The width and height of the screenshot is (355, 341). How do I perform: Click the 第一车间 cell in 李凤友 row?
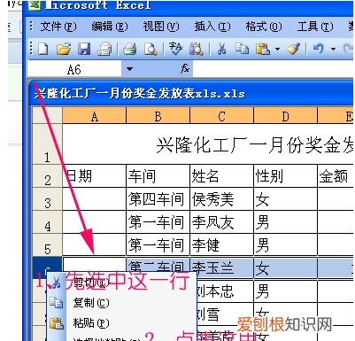coord(158,222)
